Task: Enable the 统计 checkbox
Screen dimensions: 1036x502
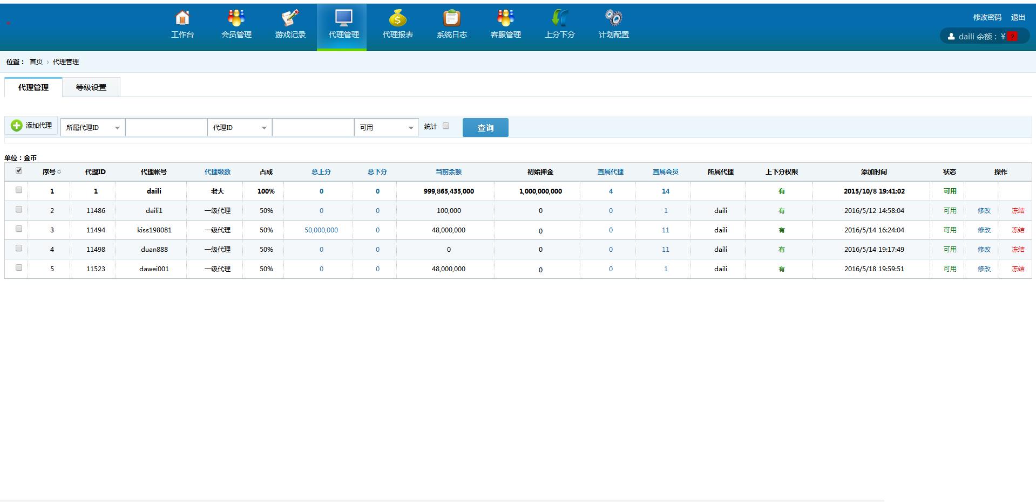Action: (446, 126)
